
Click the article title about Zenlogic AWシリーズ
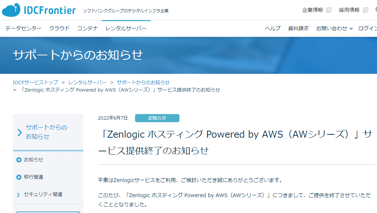pyautogui.click(x=236, y=142)
